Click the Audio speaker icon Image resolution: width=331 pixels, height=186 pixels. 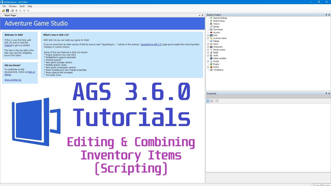click(x=211, y=56)
